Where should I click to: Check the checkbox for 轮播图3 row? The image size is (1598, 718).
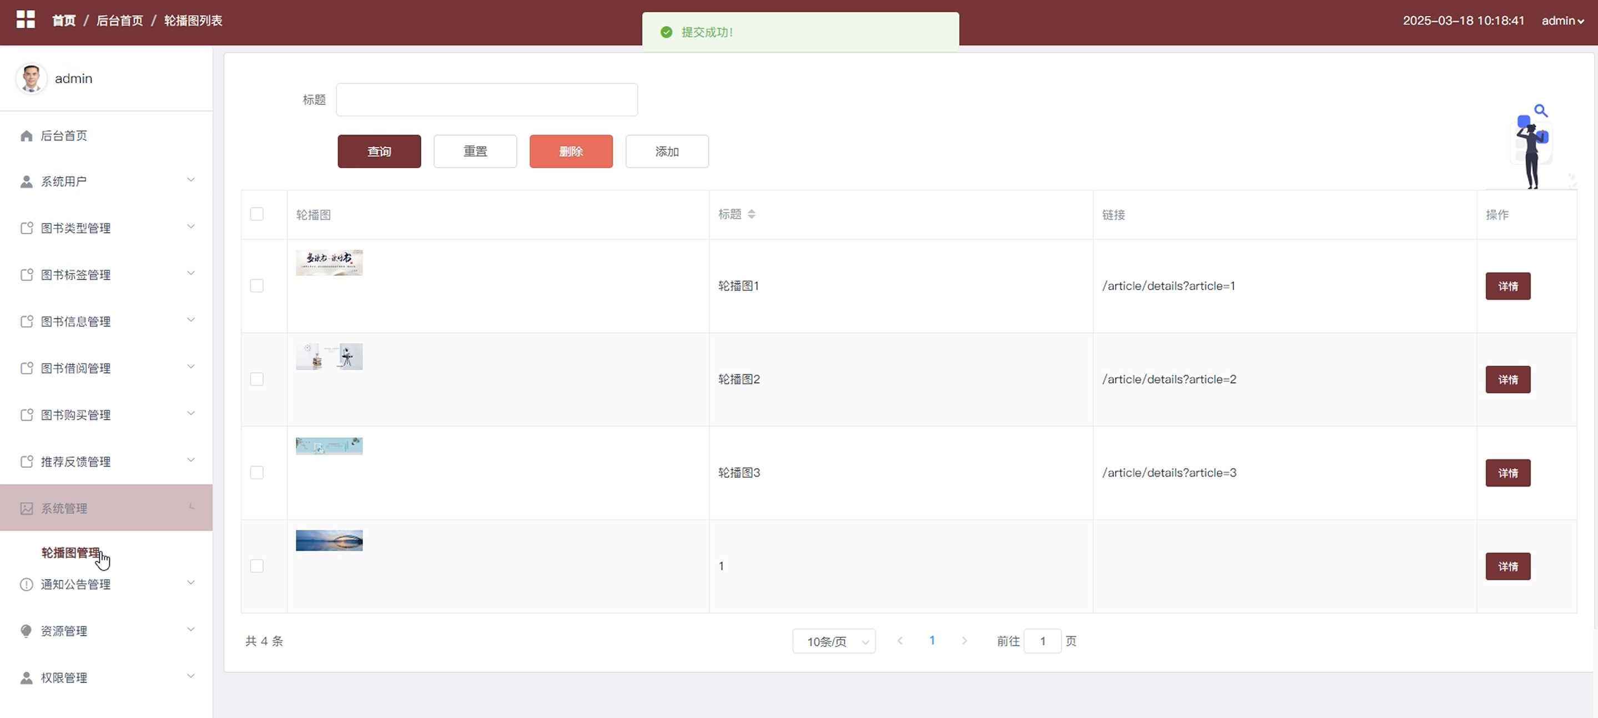[x=257, y=472]
